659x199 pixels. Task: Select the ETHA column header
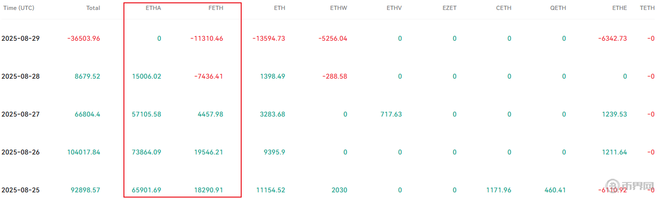[153, 8]
